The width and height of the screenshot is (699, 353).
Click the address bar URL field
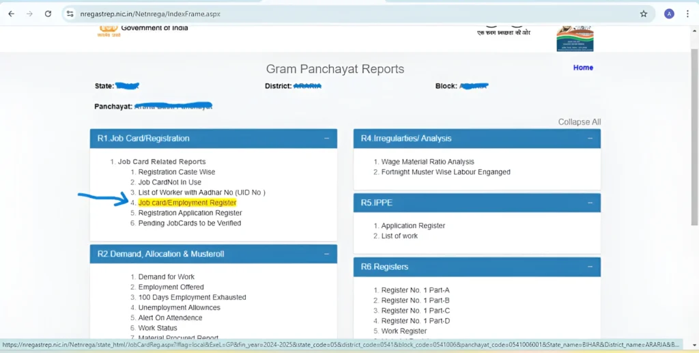pos(341,14)
